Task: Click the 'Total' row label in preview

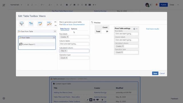Action: [x=98, y=31]
